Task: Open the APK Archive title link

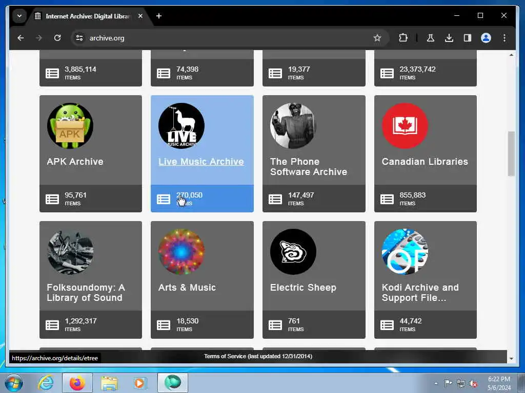Action: coord(75,162)
